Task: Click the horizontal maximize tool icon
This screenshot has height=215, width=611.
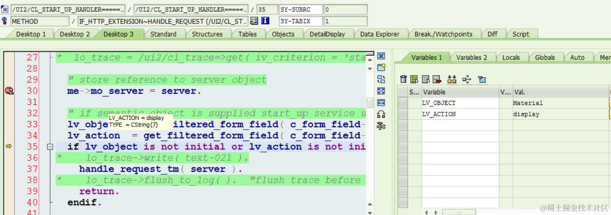Action: tap(381, 102)
